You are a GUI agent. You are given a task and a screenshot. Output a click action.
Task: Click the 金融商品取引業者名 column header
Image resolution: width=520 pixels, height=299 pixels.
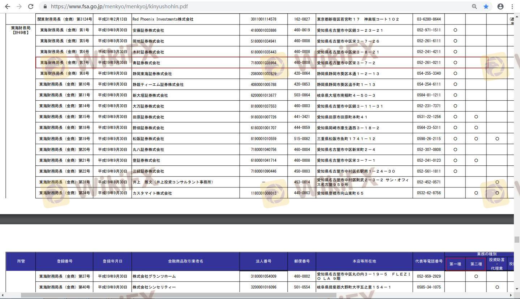(x=185, y=261)
